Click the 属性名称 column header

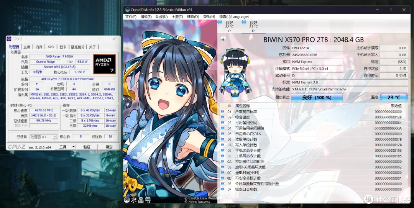pos(242,106)
